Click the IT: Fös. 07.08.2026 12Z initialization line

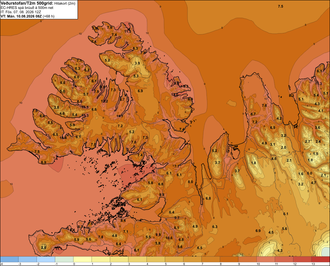coord(21,12)
